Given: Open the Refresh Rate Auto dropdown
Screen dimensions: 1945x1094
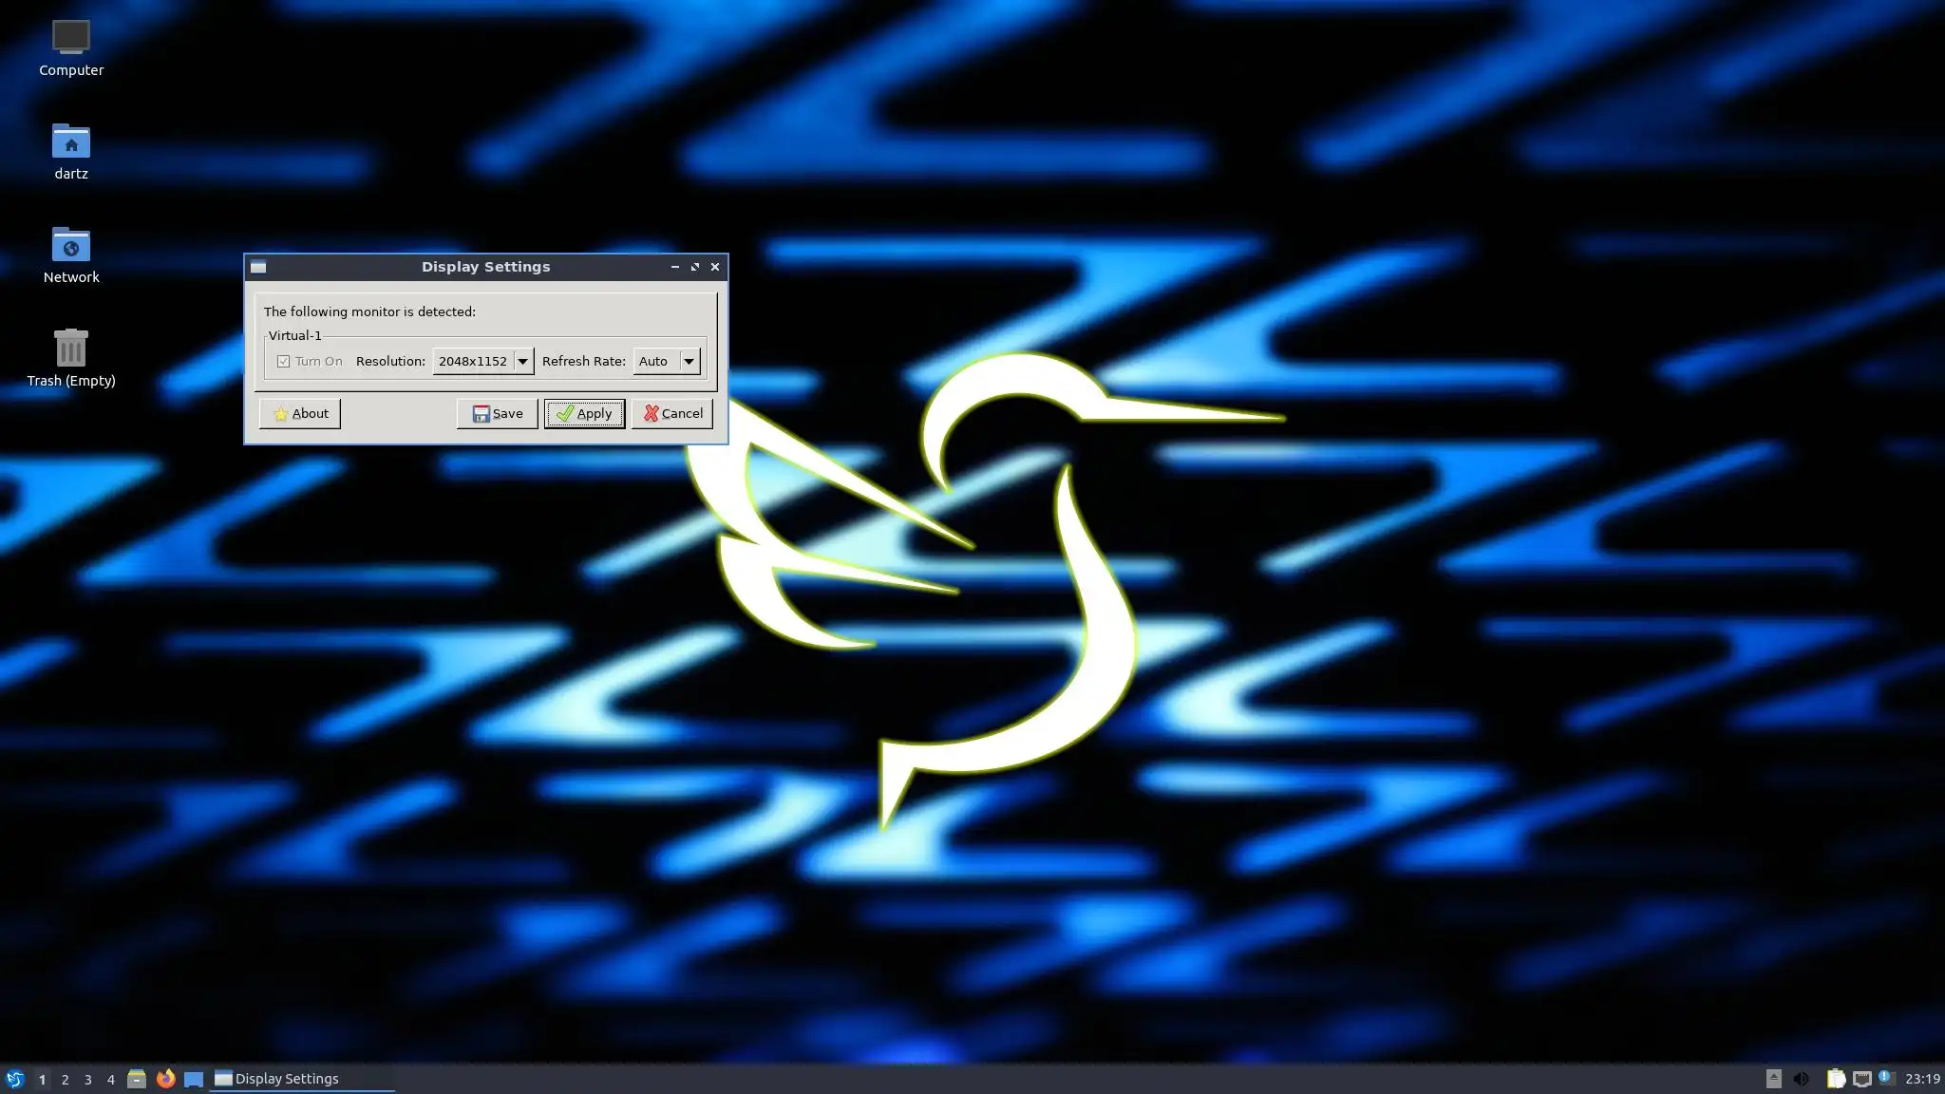Looking at the screenshot, I should 668,361.
